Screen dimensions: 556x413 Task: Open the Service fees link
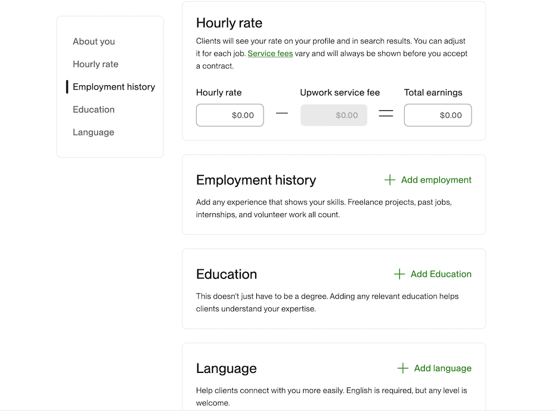tap(270, 53)
